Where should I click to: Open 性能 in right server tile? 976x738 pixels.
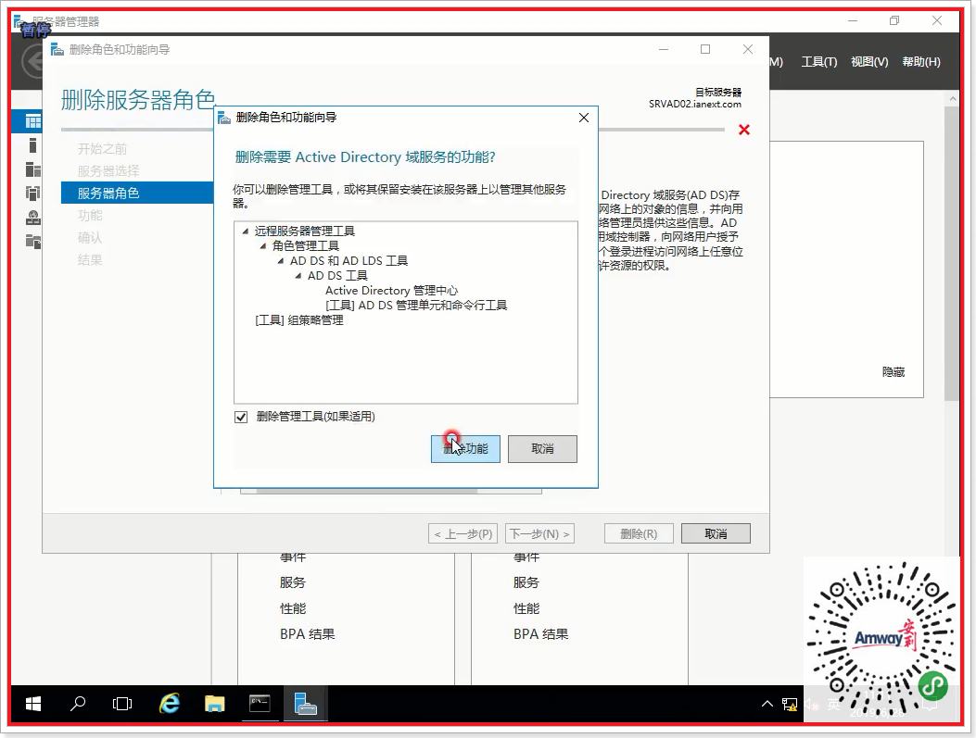point(526,608)
